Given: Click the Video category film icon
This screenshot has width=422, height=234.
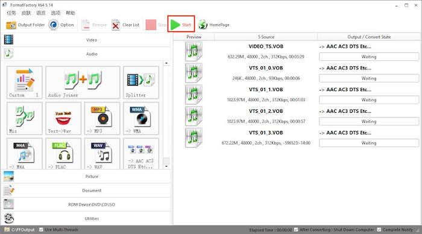Looking at the screenshot, I should click(8, 40).
